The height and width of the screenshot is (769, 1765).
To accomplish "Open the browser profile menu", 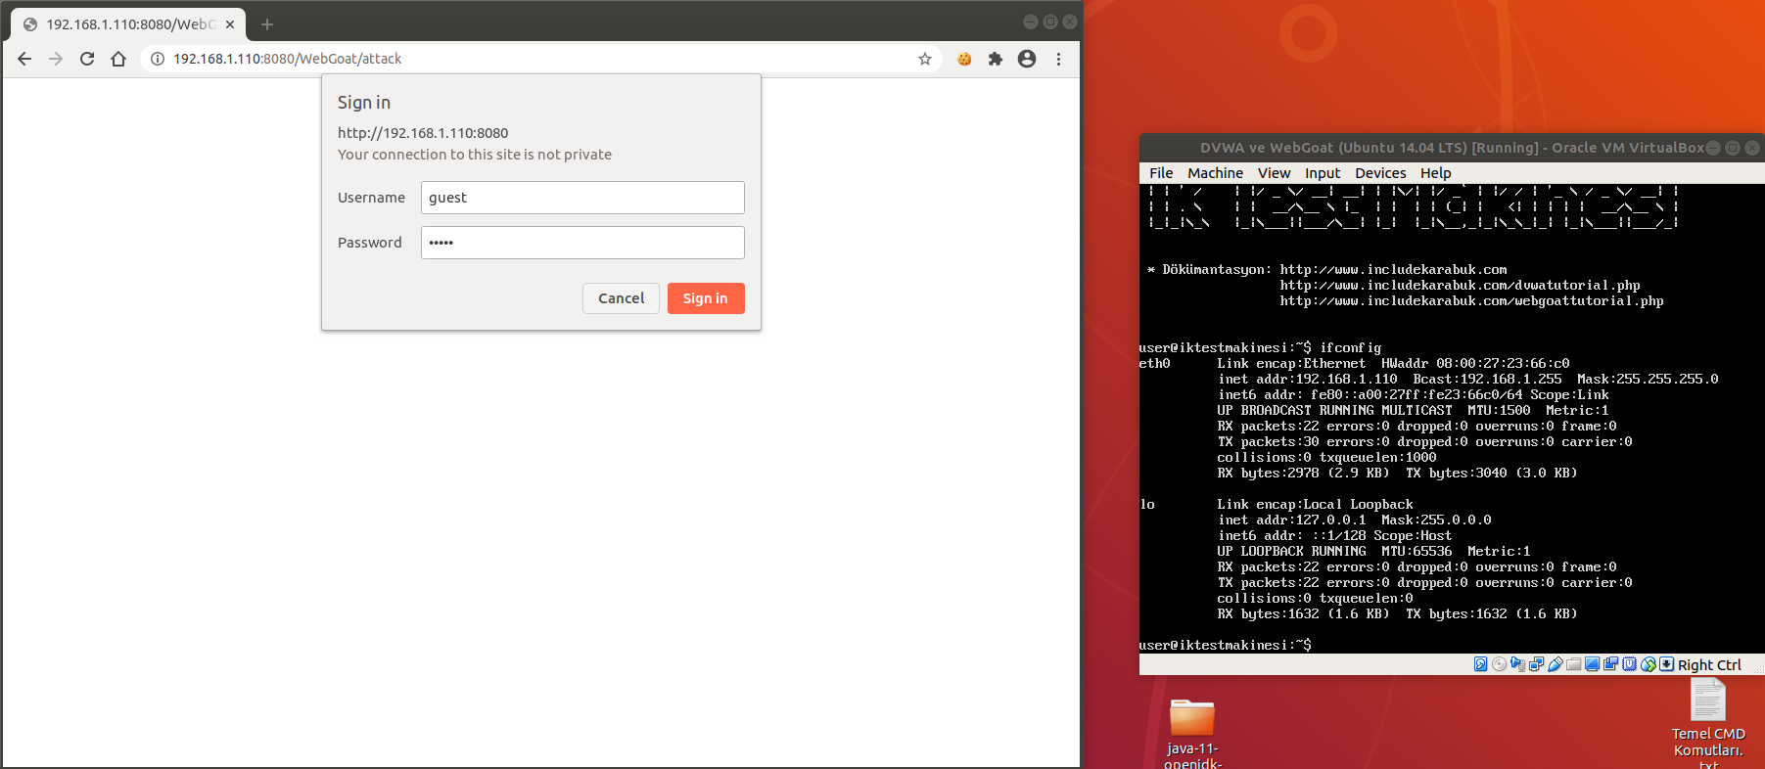I will pyautogui.click(x=1027, y=59).
